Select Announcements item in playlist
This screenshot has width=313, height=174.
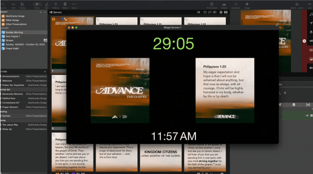[24, 76]
